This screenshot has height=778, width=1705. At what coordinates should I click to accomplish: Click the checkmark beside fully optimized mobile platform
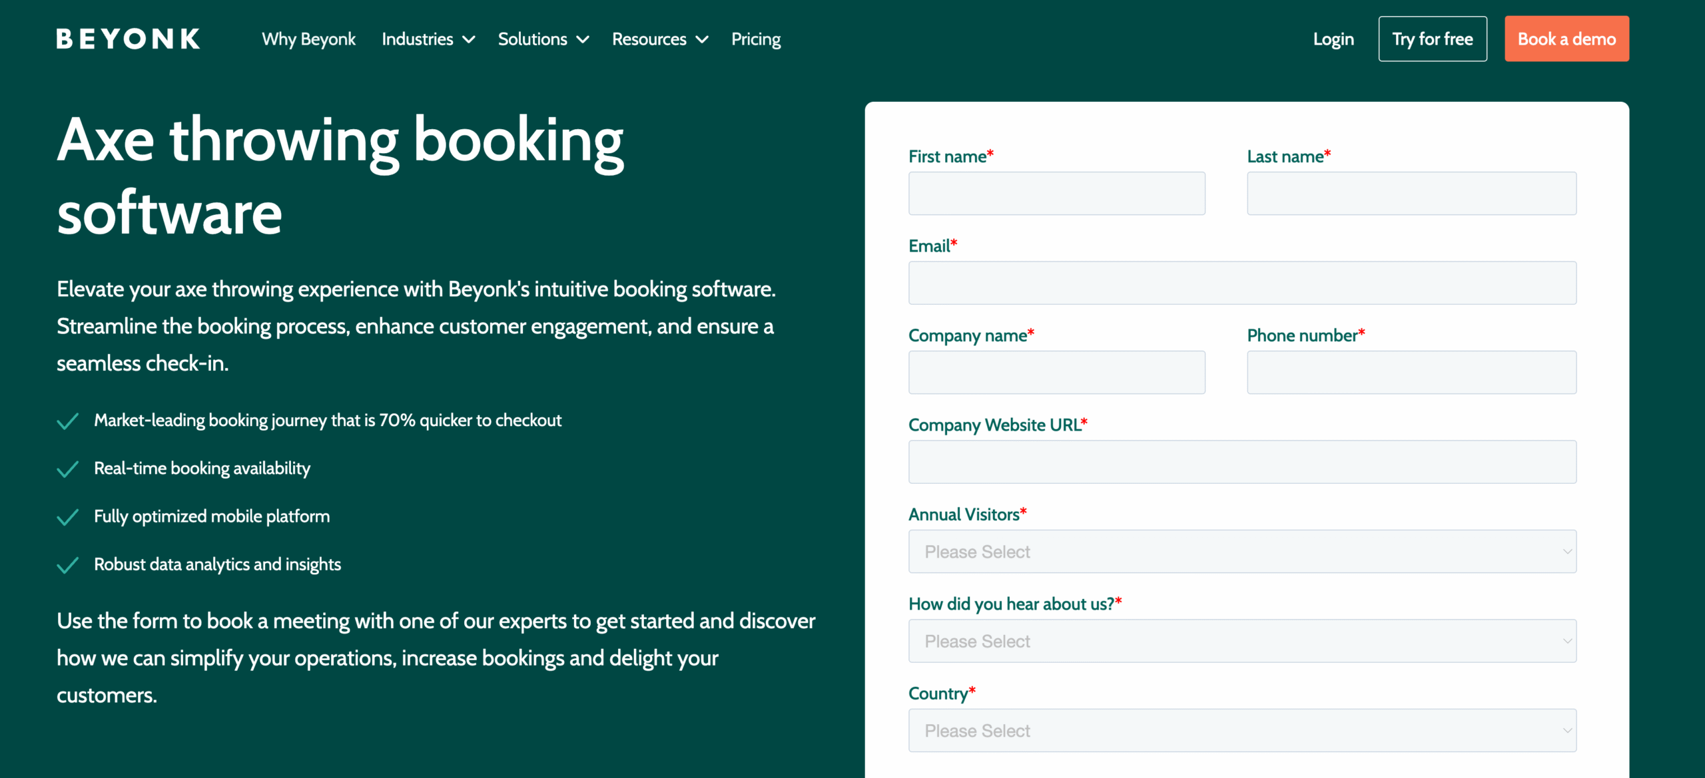click(x=68, y=517)
